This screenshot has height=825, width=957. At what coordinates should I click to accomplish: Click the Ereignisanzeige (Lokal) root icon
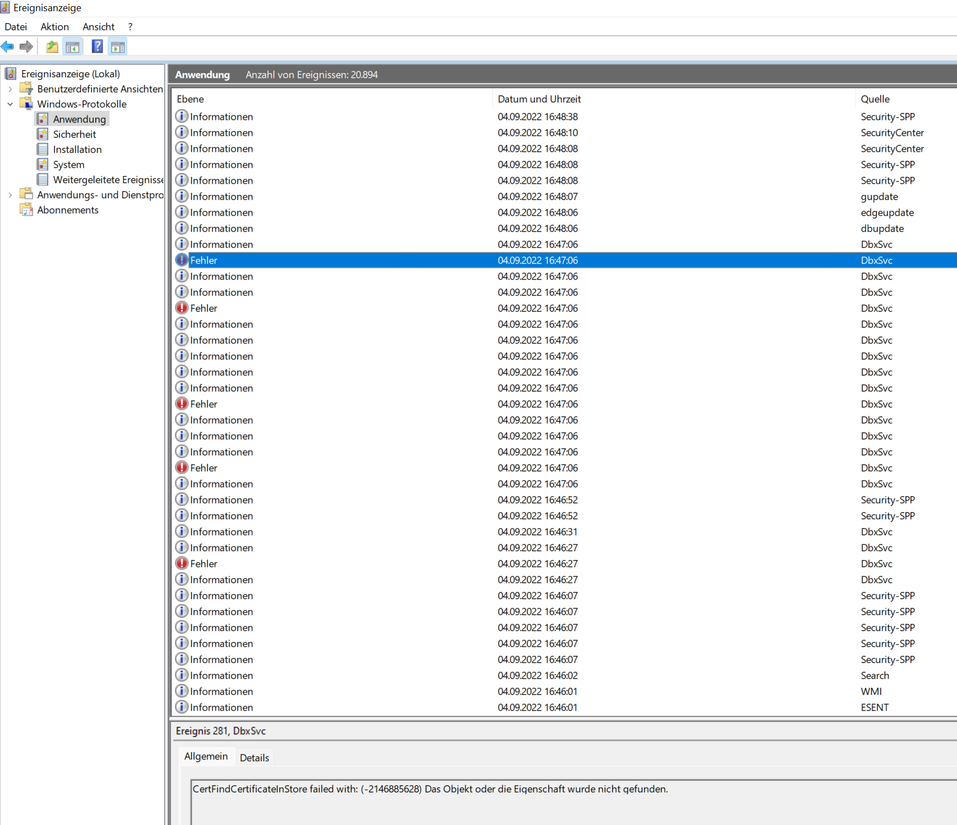pyautogui.click(x=11, y=73)
